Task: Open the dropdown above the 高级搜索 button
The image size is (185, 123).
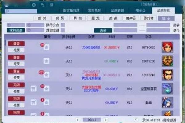Action: click(16, 25)
